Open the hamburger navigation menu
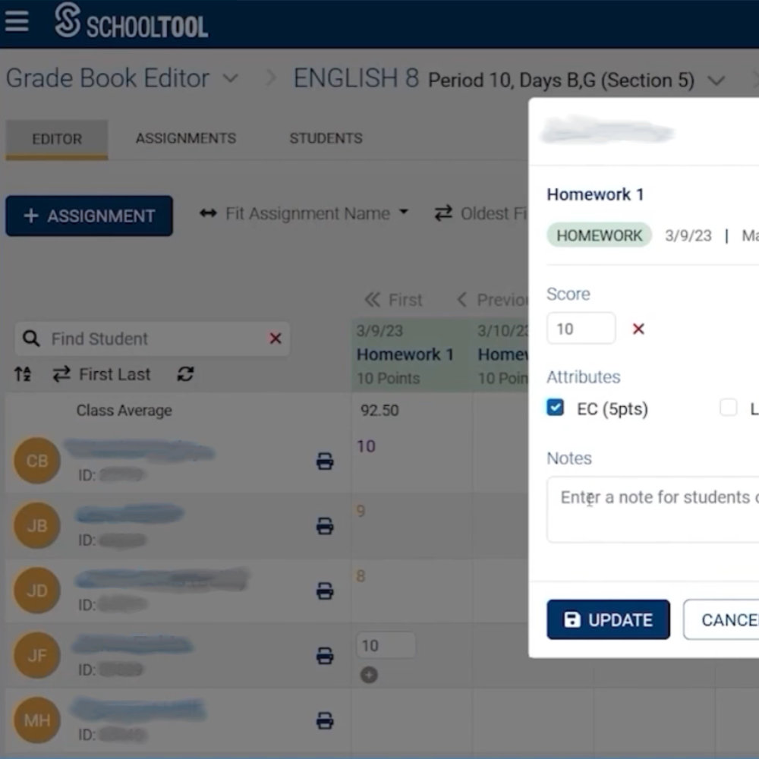 [x=17, y=21]
